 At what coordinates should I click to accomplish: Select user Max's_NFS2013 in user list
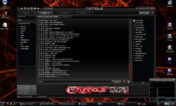pyautogui.click(x=141, y=39)
